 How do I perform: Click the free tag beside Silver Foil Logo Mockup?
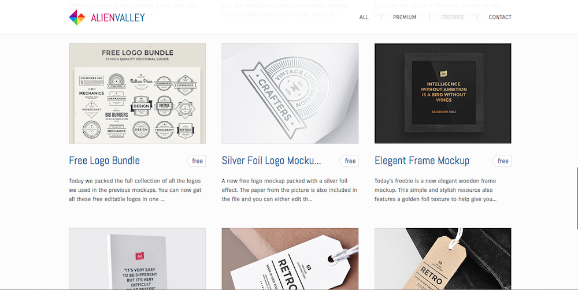click(x=349, y=161)
